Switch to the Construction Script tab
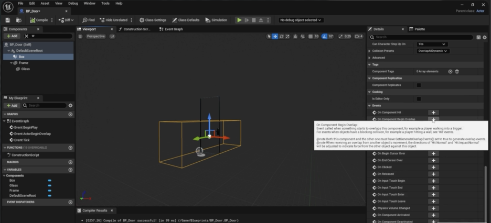 click(135, 29)
